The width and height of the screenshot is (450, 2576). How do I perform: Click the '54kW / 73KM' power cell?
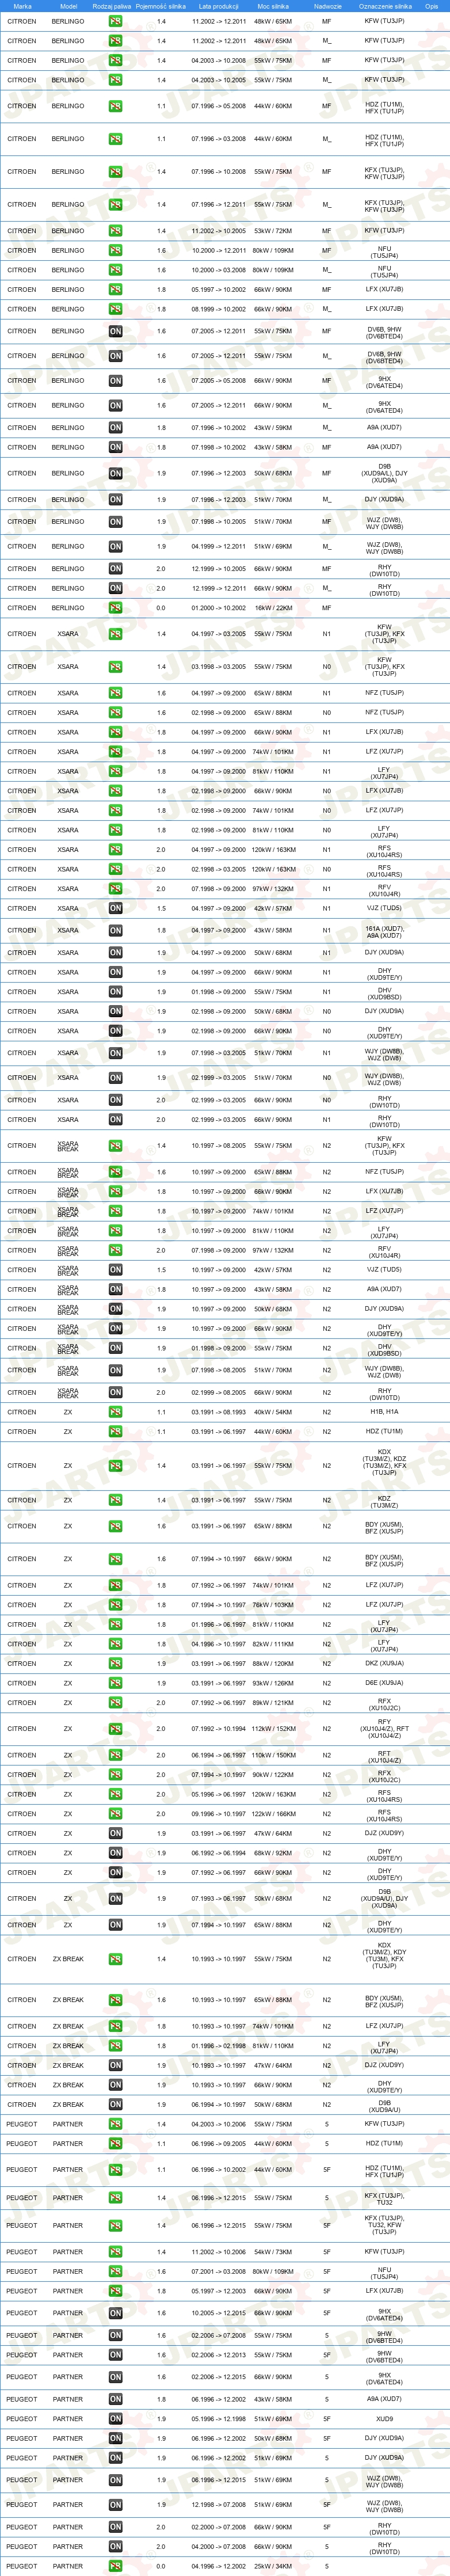[273, 2252]
